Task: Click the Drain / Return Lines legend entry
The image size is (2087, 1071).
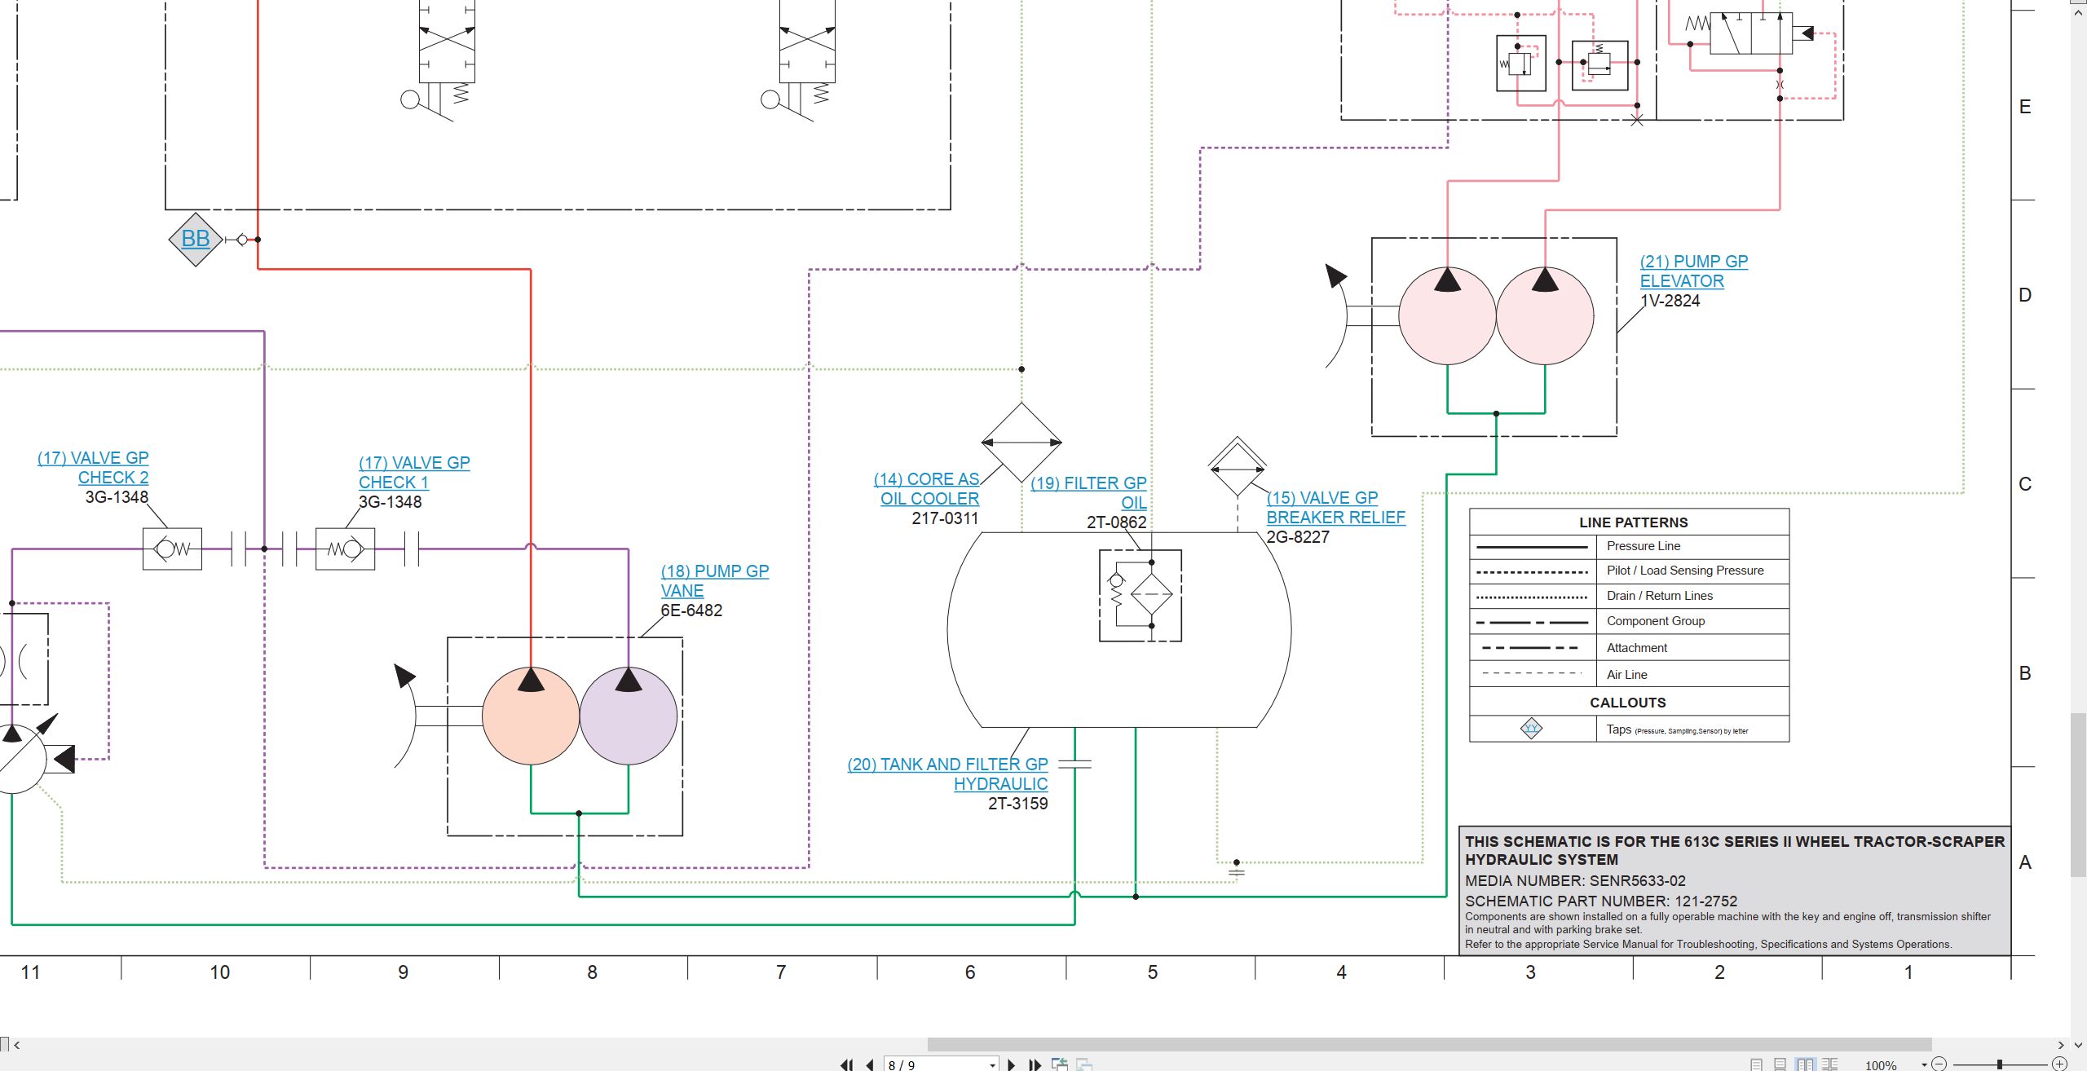Action: tap(1660, 596)
